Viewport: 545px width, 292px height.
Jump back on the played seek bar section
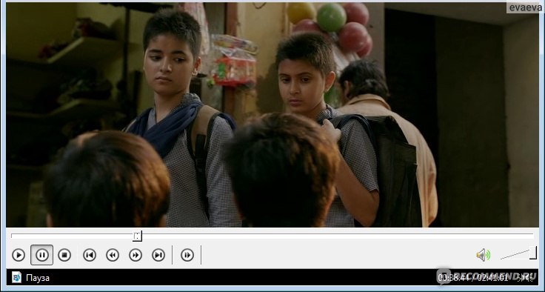(x=72, y=236)
